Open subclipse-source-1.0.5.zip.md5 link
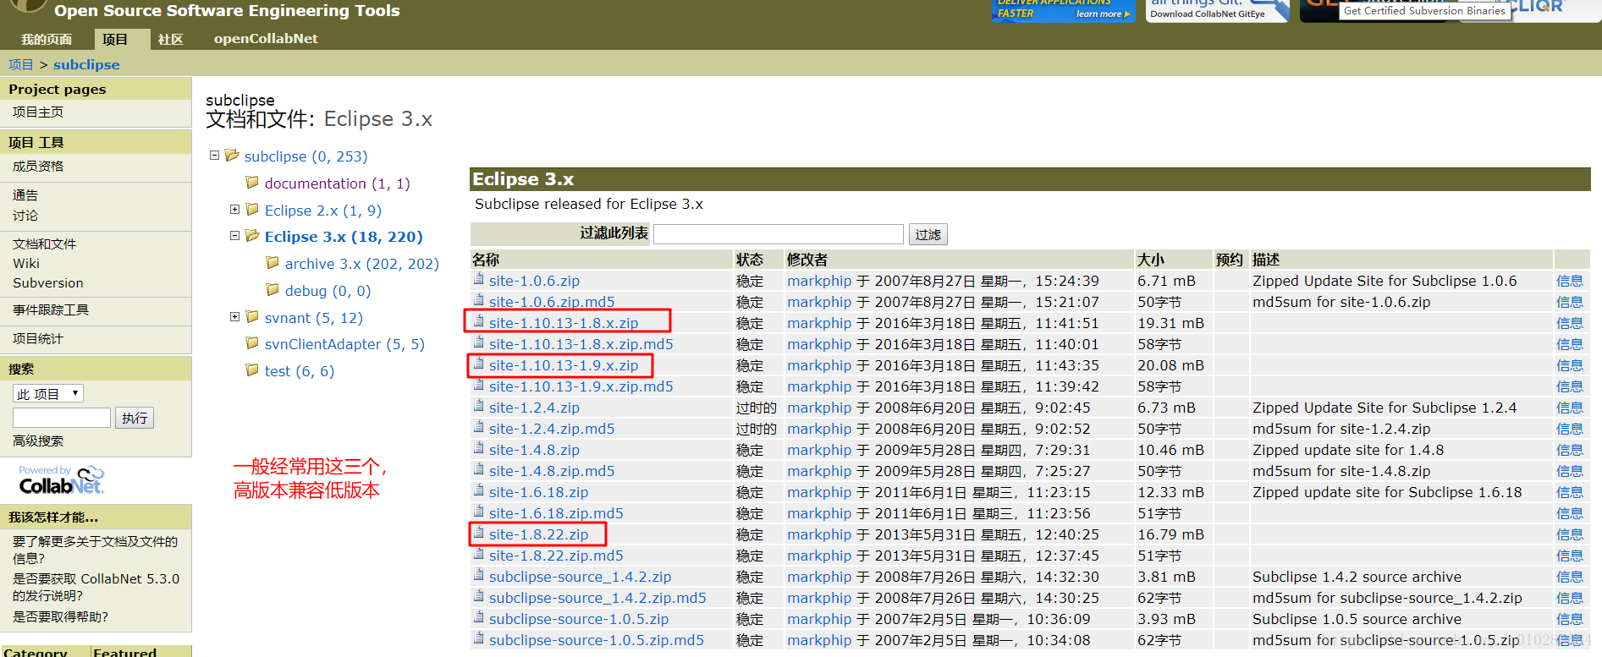1602x657 pixels. click(x=596, y=640)
